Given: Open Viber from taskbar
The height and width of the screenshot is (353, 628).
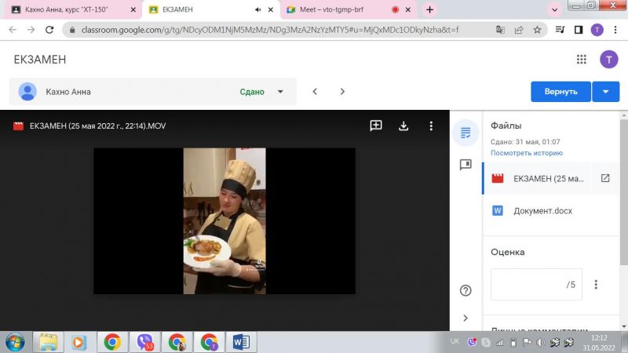Looking at the screenshot, I should (x=144, y=343).
